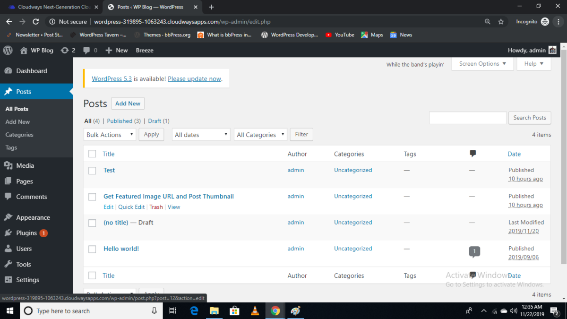Open the paint palette app in the taskbar

pyautogui.click(x=295, y=310)
